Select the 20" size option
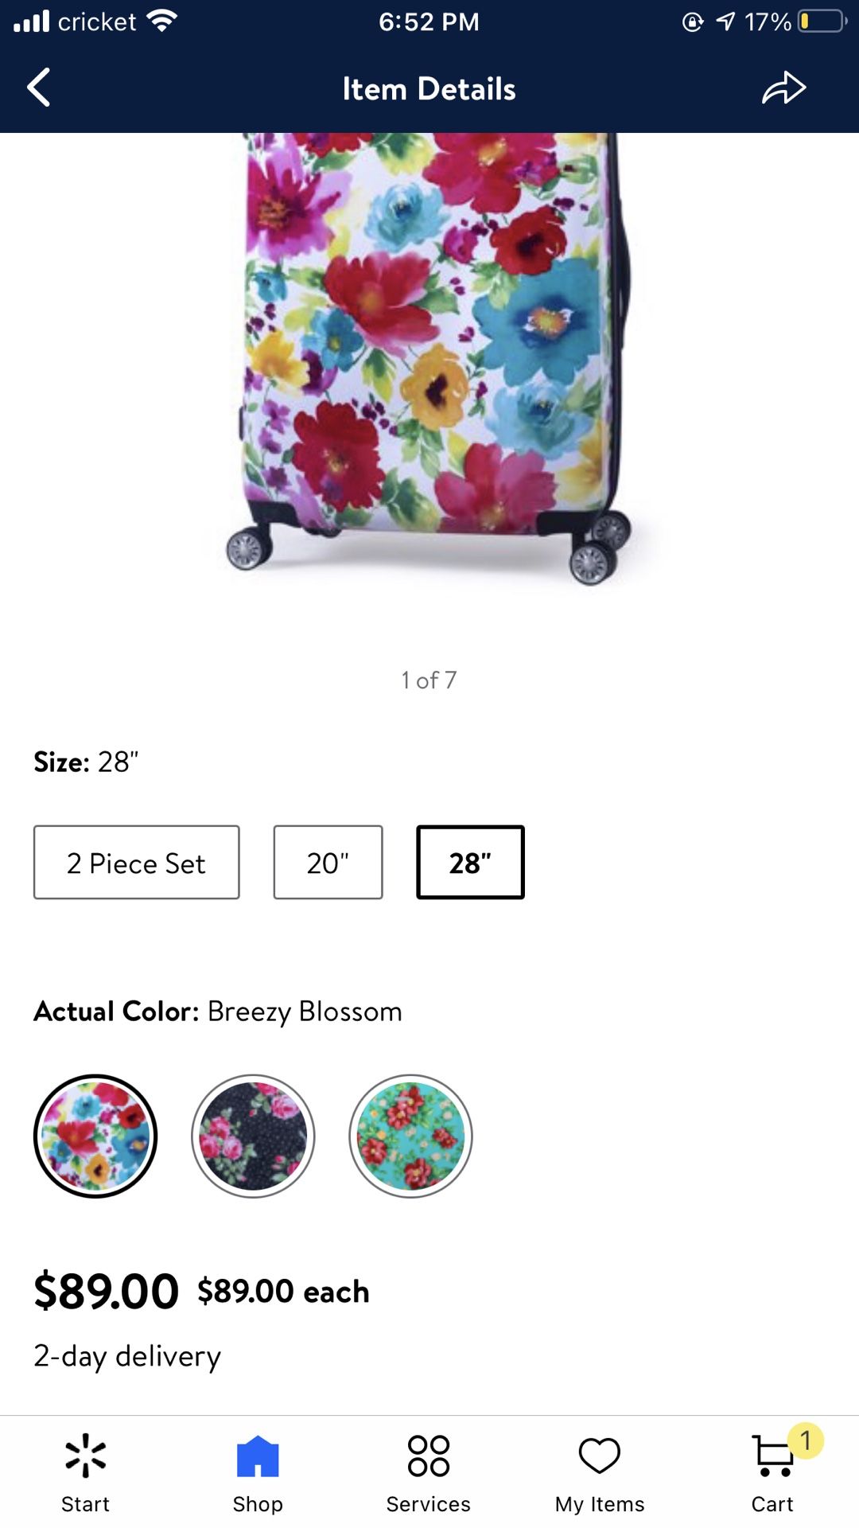 click(x=328, y=863)
